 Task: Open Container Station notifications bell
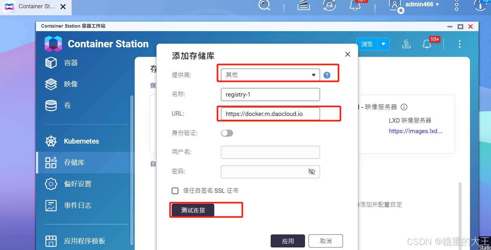(427, 44)
